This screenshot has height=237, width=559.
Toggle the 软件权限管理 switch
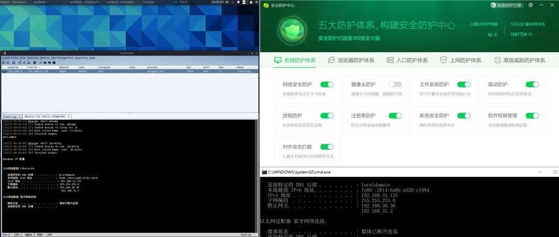532,116
